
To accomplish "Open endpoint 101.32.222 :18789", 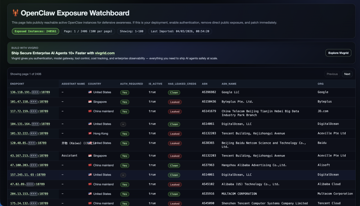I will (29, 133).
